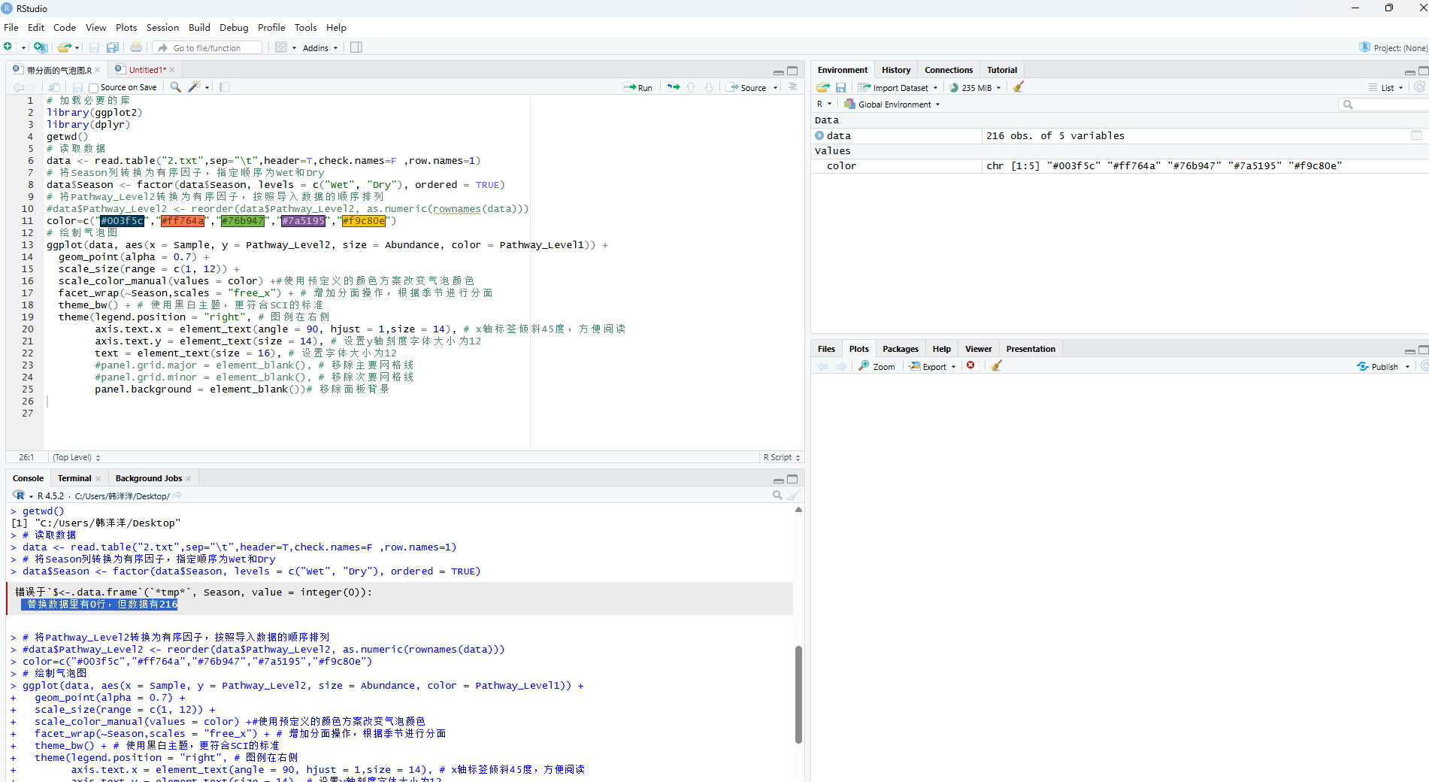Click the Code Tools magic wand icon
Image resolution: width=1429 pixels, height=782 pixels.
(x=195, y=87)
